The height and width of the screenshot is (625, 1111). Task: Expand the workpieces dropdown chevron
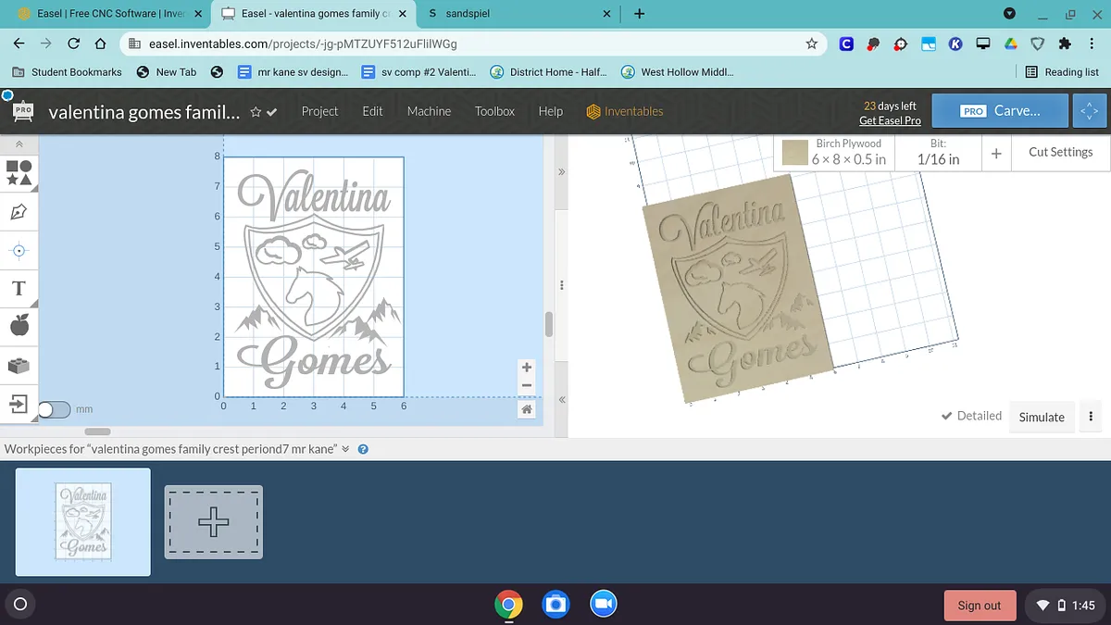coord(345,449)
